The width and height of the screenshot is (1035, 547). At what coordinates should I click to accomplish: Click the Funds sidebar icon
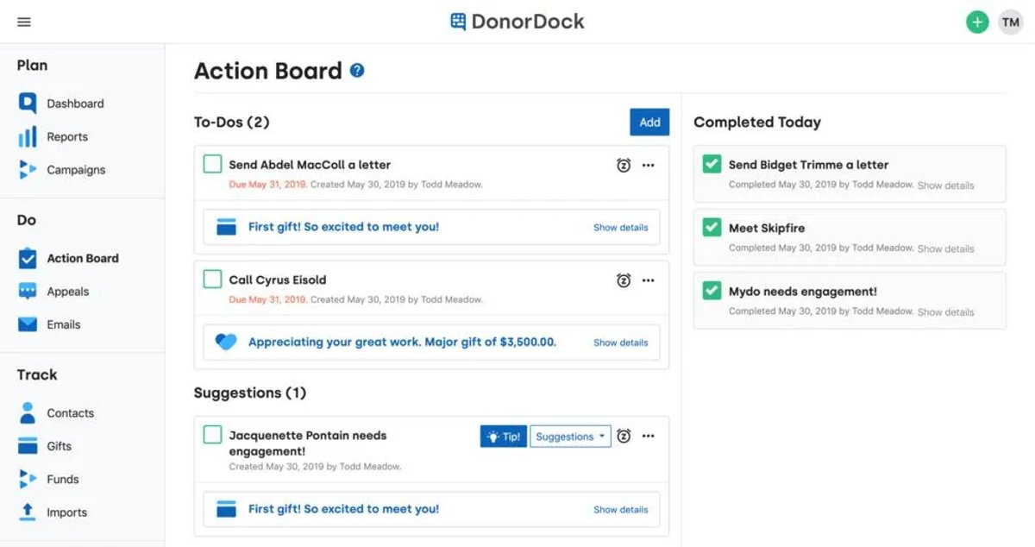[x=28, y=479]
